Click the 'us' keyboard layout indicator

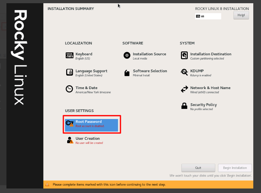point(208,16)
